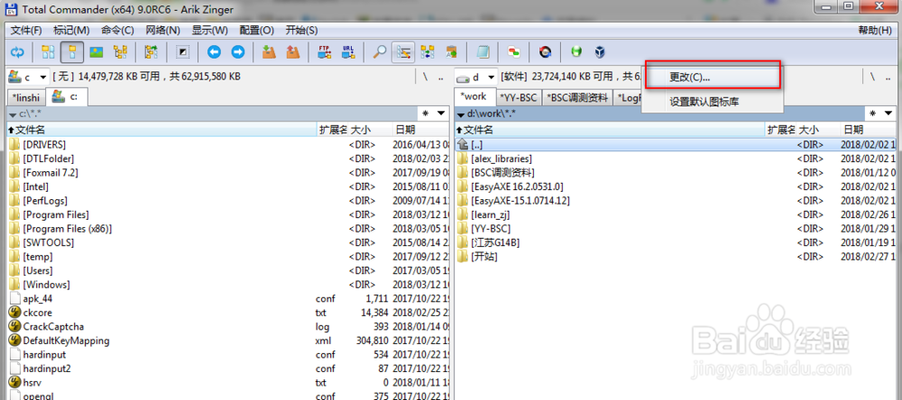Sort right panel by 文件名 column
This screenshot has height=400, width=902.
(x=610, y=130)
